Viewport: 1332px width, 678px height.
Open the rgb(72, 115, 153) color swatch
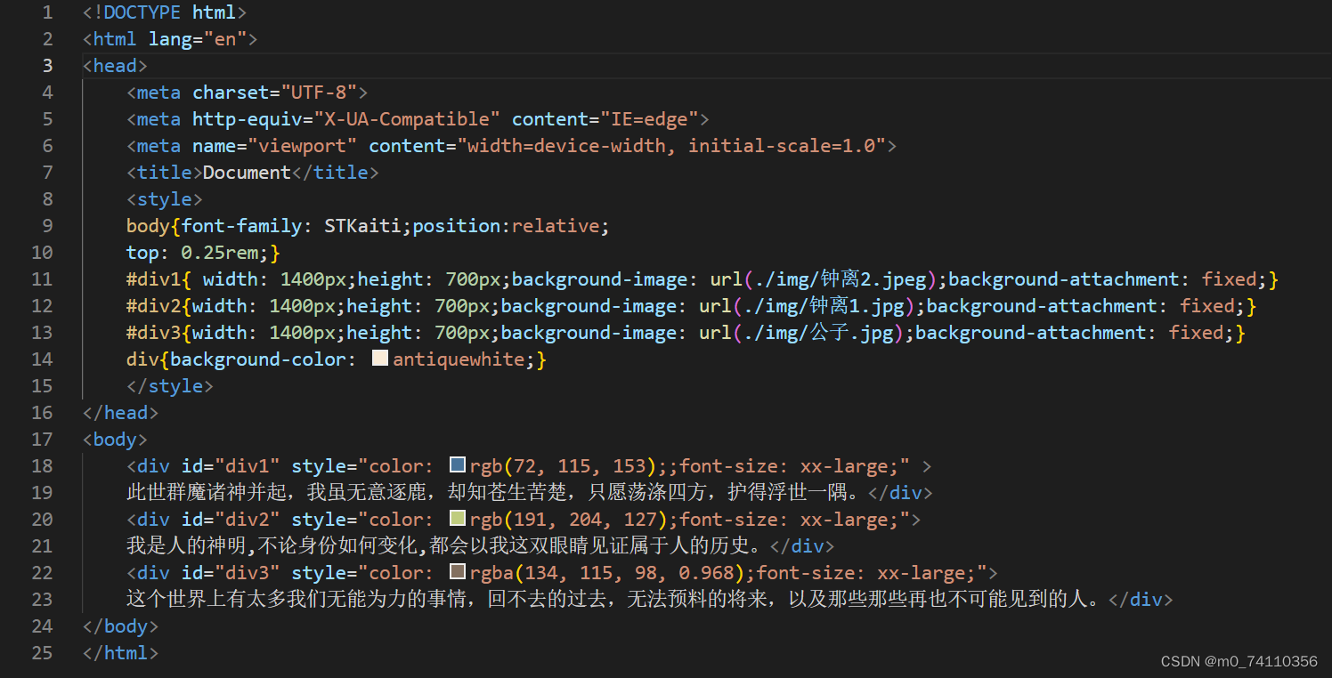(458, 465)
